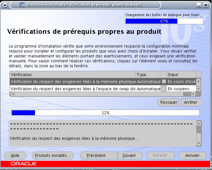
Task: Click the Vérification column header
Action: coord(73,74)
